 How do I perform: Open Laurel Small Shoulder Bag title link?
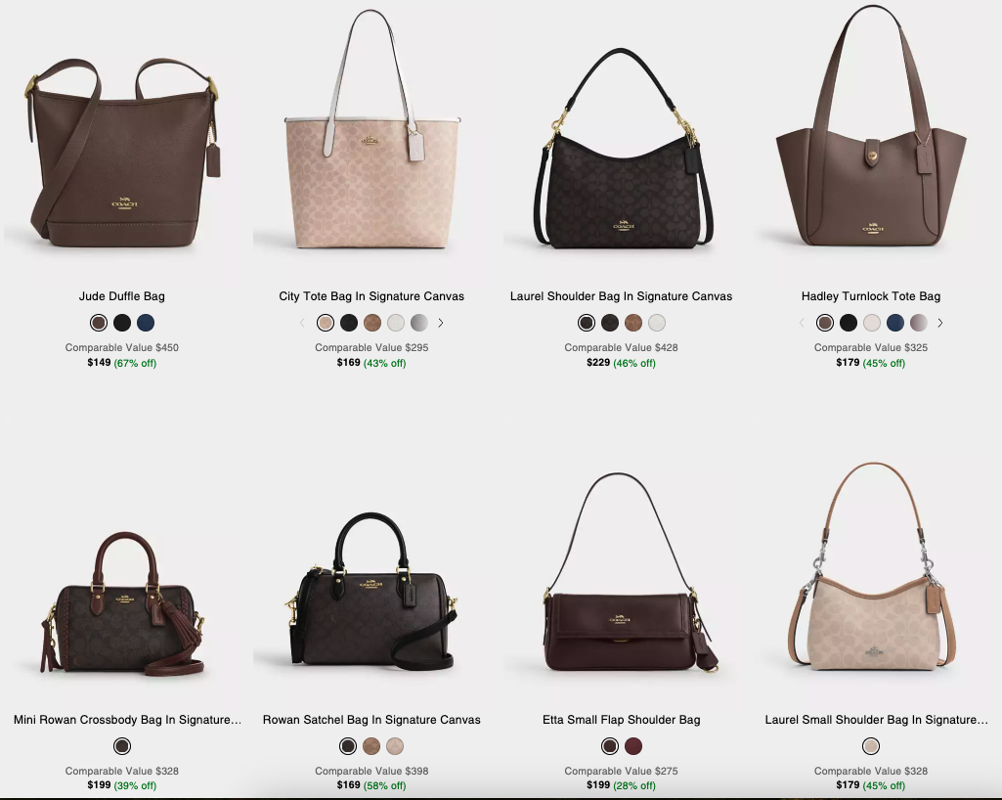[876, 720]
